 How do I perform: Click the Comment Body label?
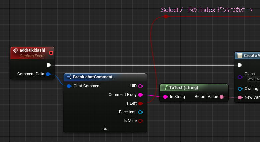click(x=122, y=95)
